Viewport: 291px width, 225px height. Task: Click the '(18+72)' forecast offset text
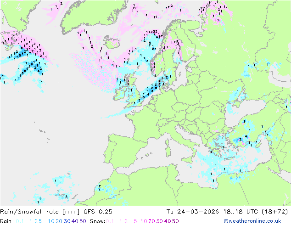(275, 212)
